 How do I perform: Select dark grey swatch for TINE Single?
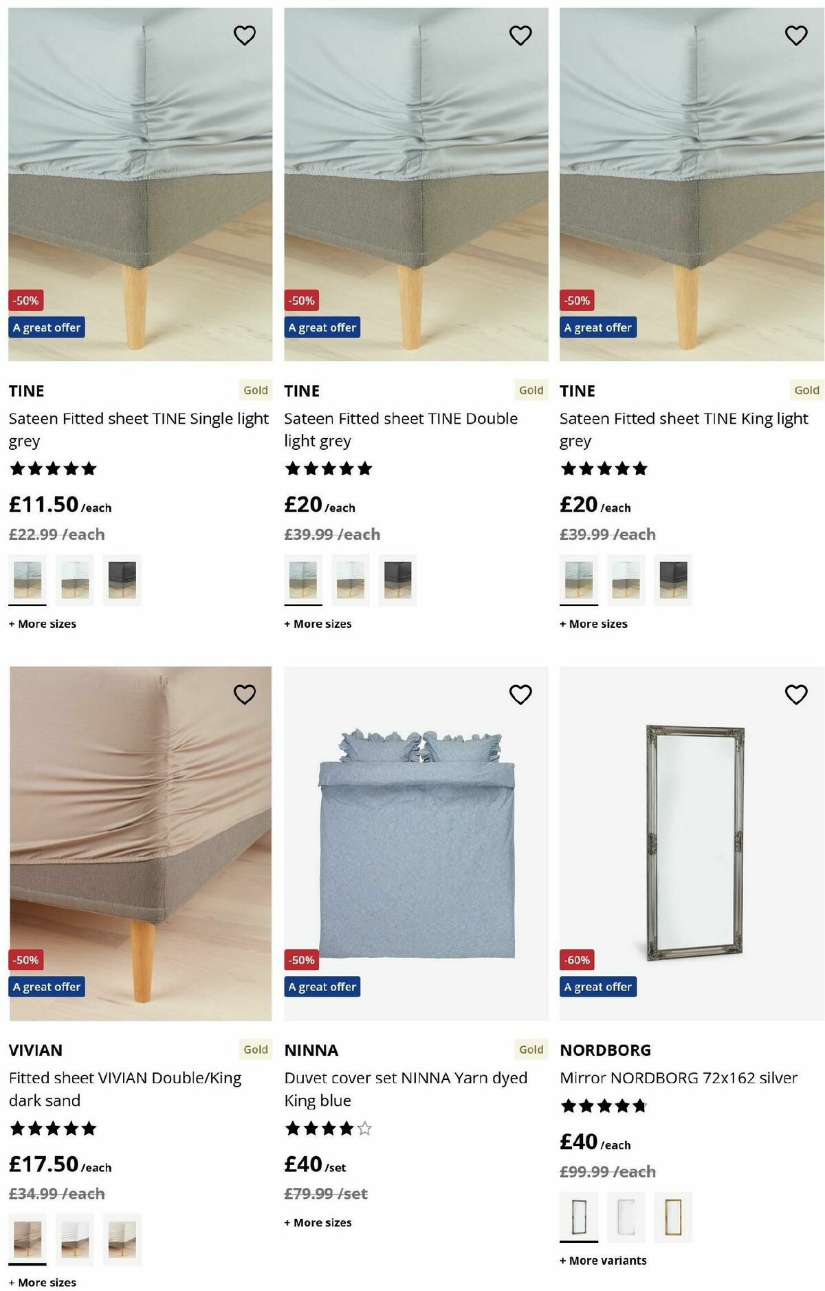point(122,580)
